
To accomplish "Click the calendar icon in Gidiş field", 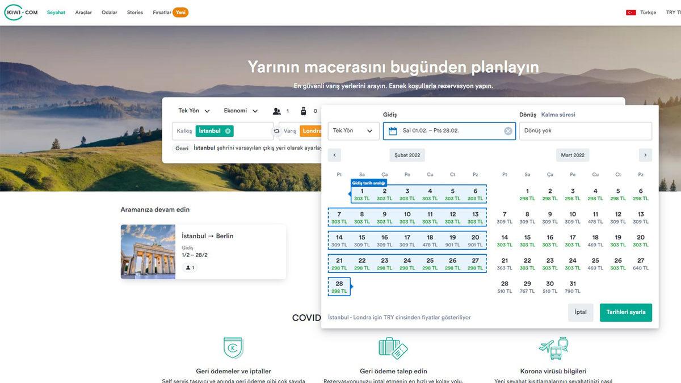I will point(392,130).
